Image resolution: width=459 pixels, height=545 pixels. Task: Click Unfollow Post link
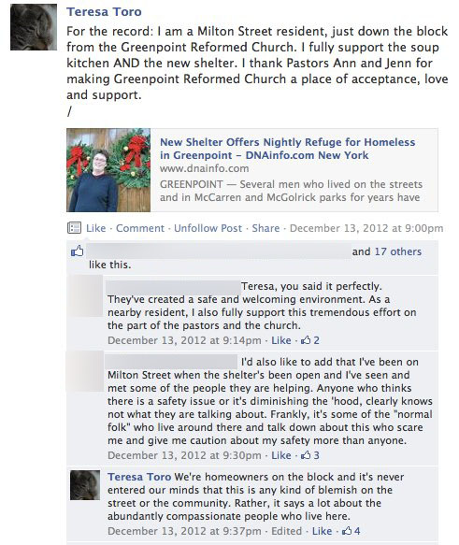click(x=208, y=228)
